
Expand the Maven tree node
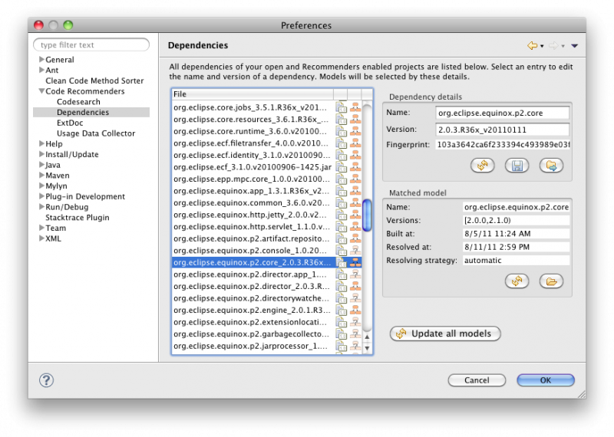pos(41,176)
